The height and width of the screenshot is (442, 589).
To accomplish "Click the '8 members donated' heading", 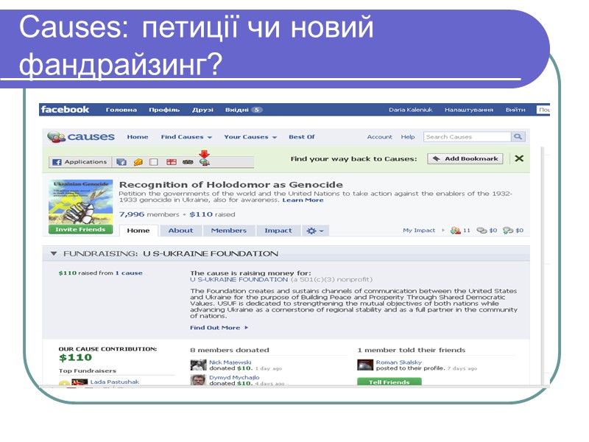I will pyautogui.click(x=230, y=350).
